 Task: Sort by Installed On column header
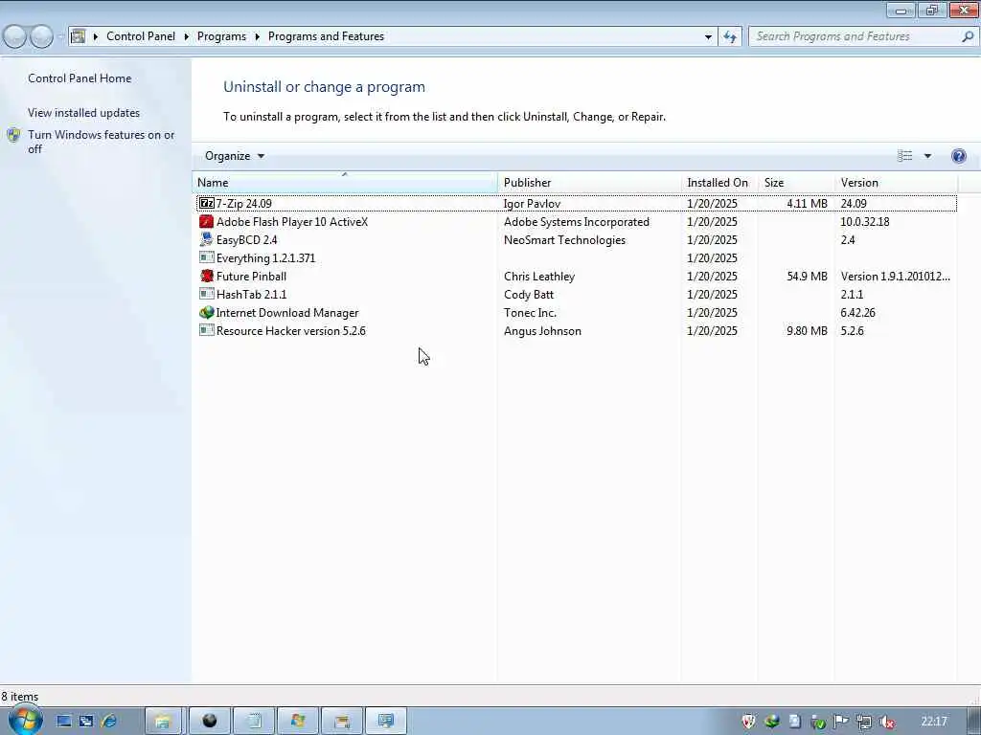(x=719, y=183)
